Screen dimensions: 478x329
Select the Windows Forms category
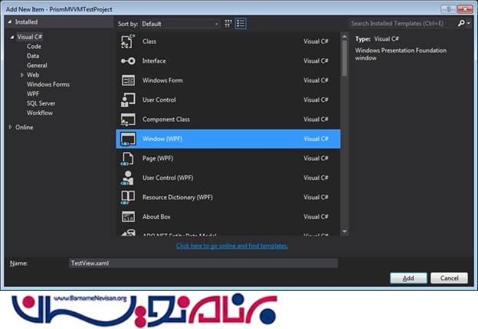point(48,84)
